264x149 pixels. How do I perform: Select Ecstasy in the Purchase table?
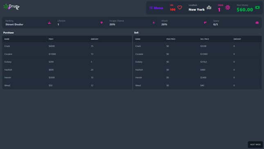pyautogui.click(x=67, y=62)
